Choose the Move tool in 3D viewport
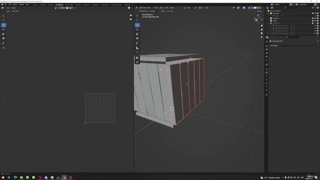Screen dimensions: 320x180 (x=137, y=25)
